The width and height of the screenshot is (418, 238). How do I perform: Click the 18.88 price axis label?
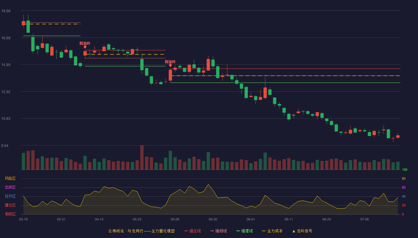6,11
